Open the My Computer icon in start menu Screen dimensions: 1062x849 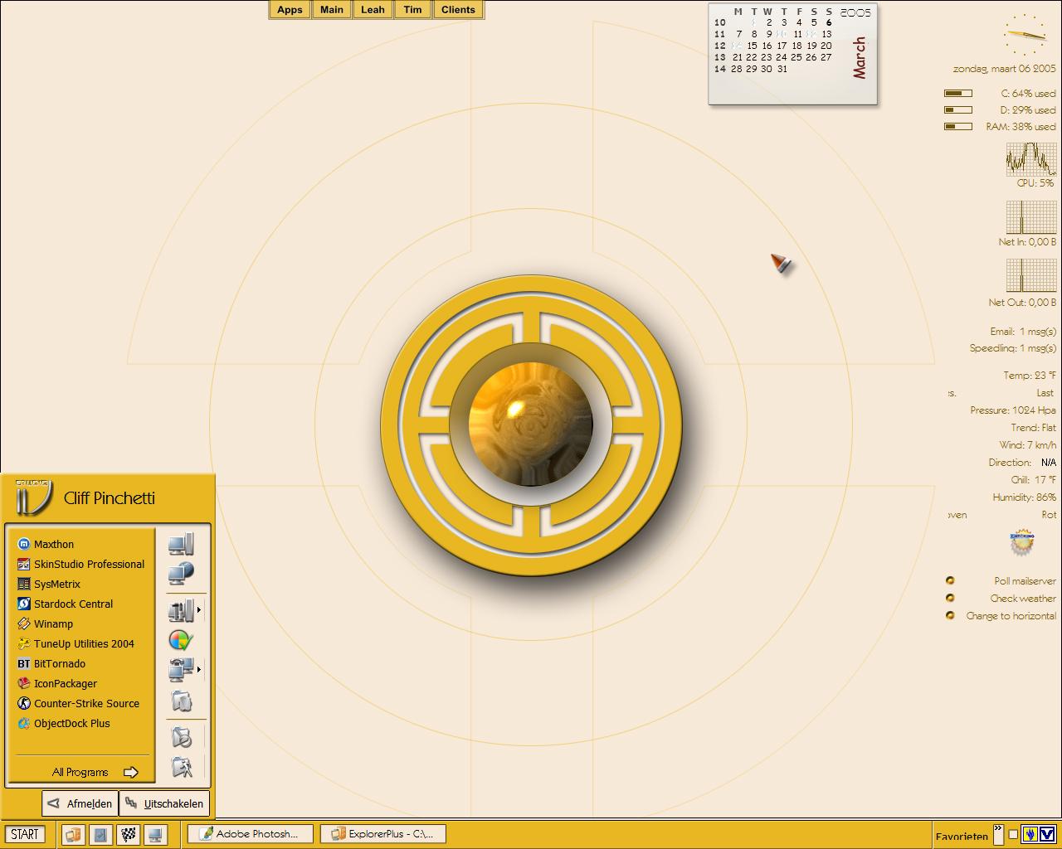click(x=181, y=545)
